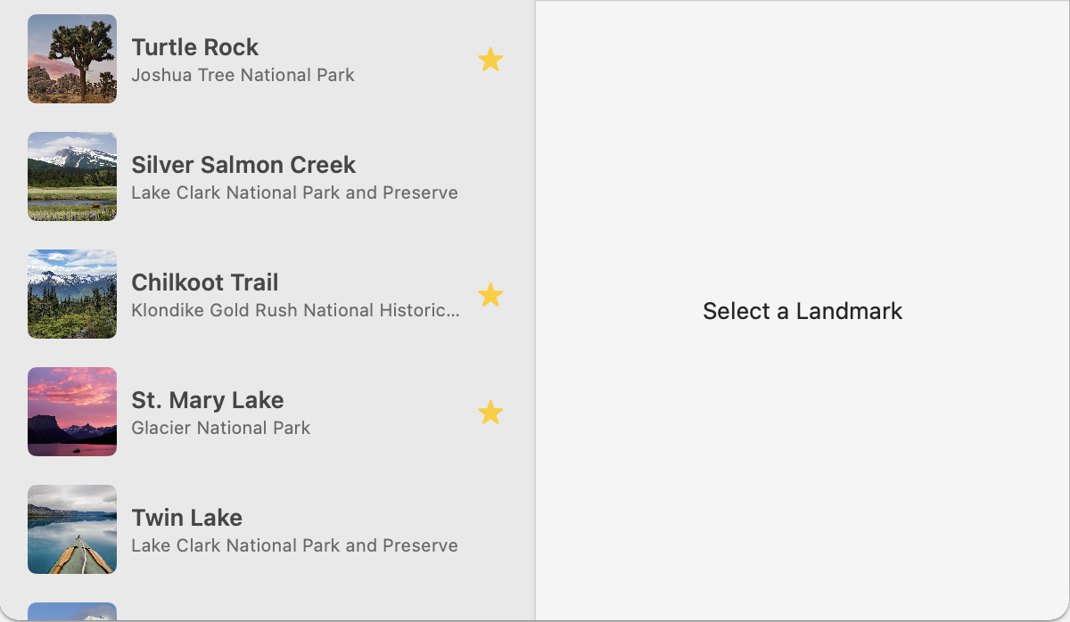1070x622 pixels.
Task: Click the Turtle Rock thumbnail image
Action: coord(71,59)
